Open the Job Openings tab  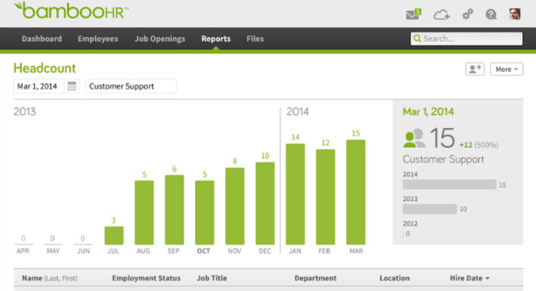pos(160,39)
